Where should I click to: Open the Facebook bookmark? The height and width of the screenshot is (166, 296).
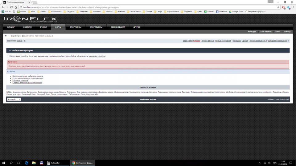pos(222,12)
